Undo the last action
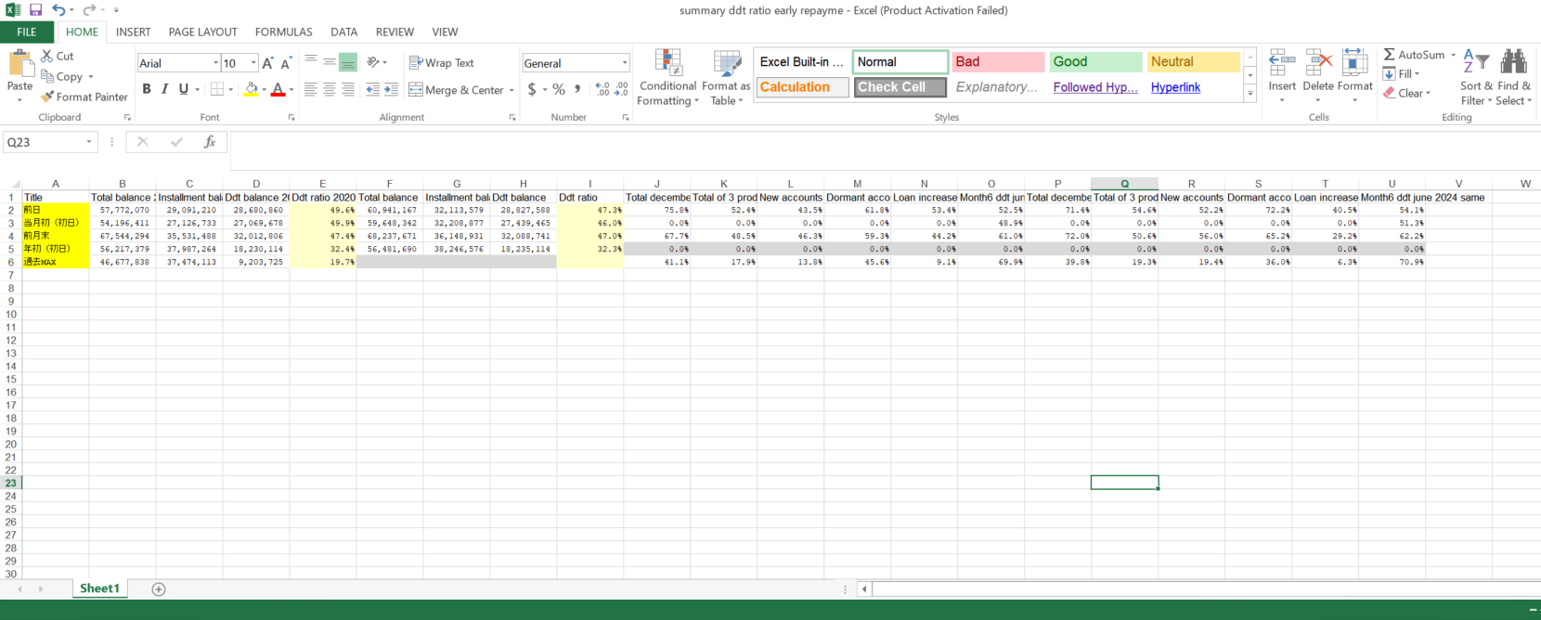 [x=58, y=10]
